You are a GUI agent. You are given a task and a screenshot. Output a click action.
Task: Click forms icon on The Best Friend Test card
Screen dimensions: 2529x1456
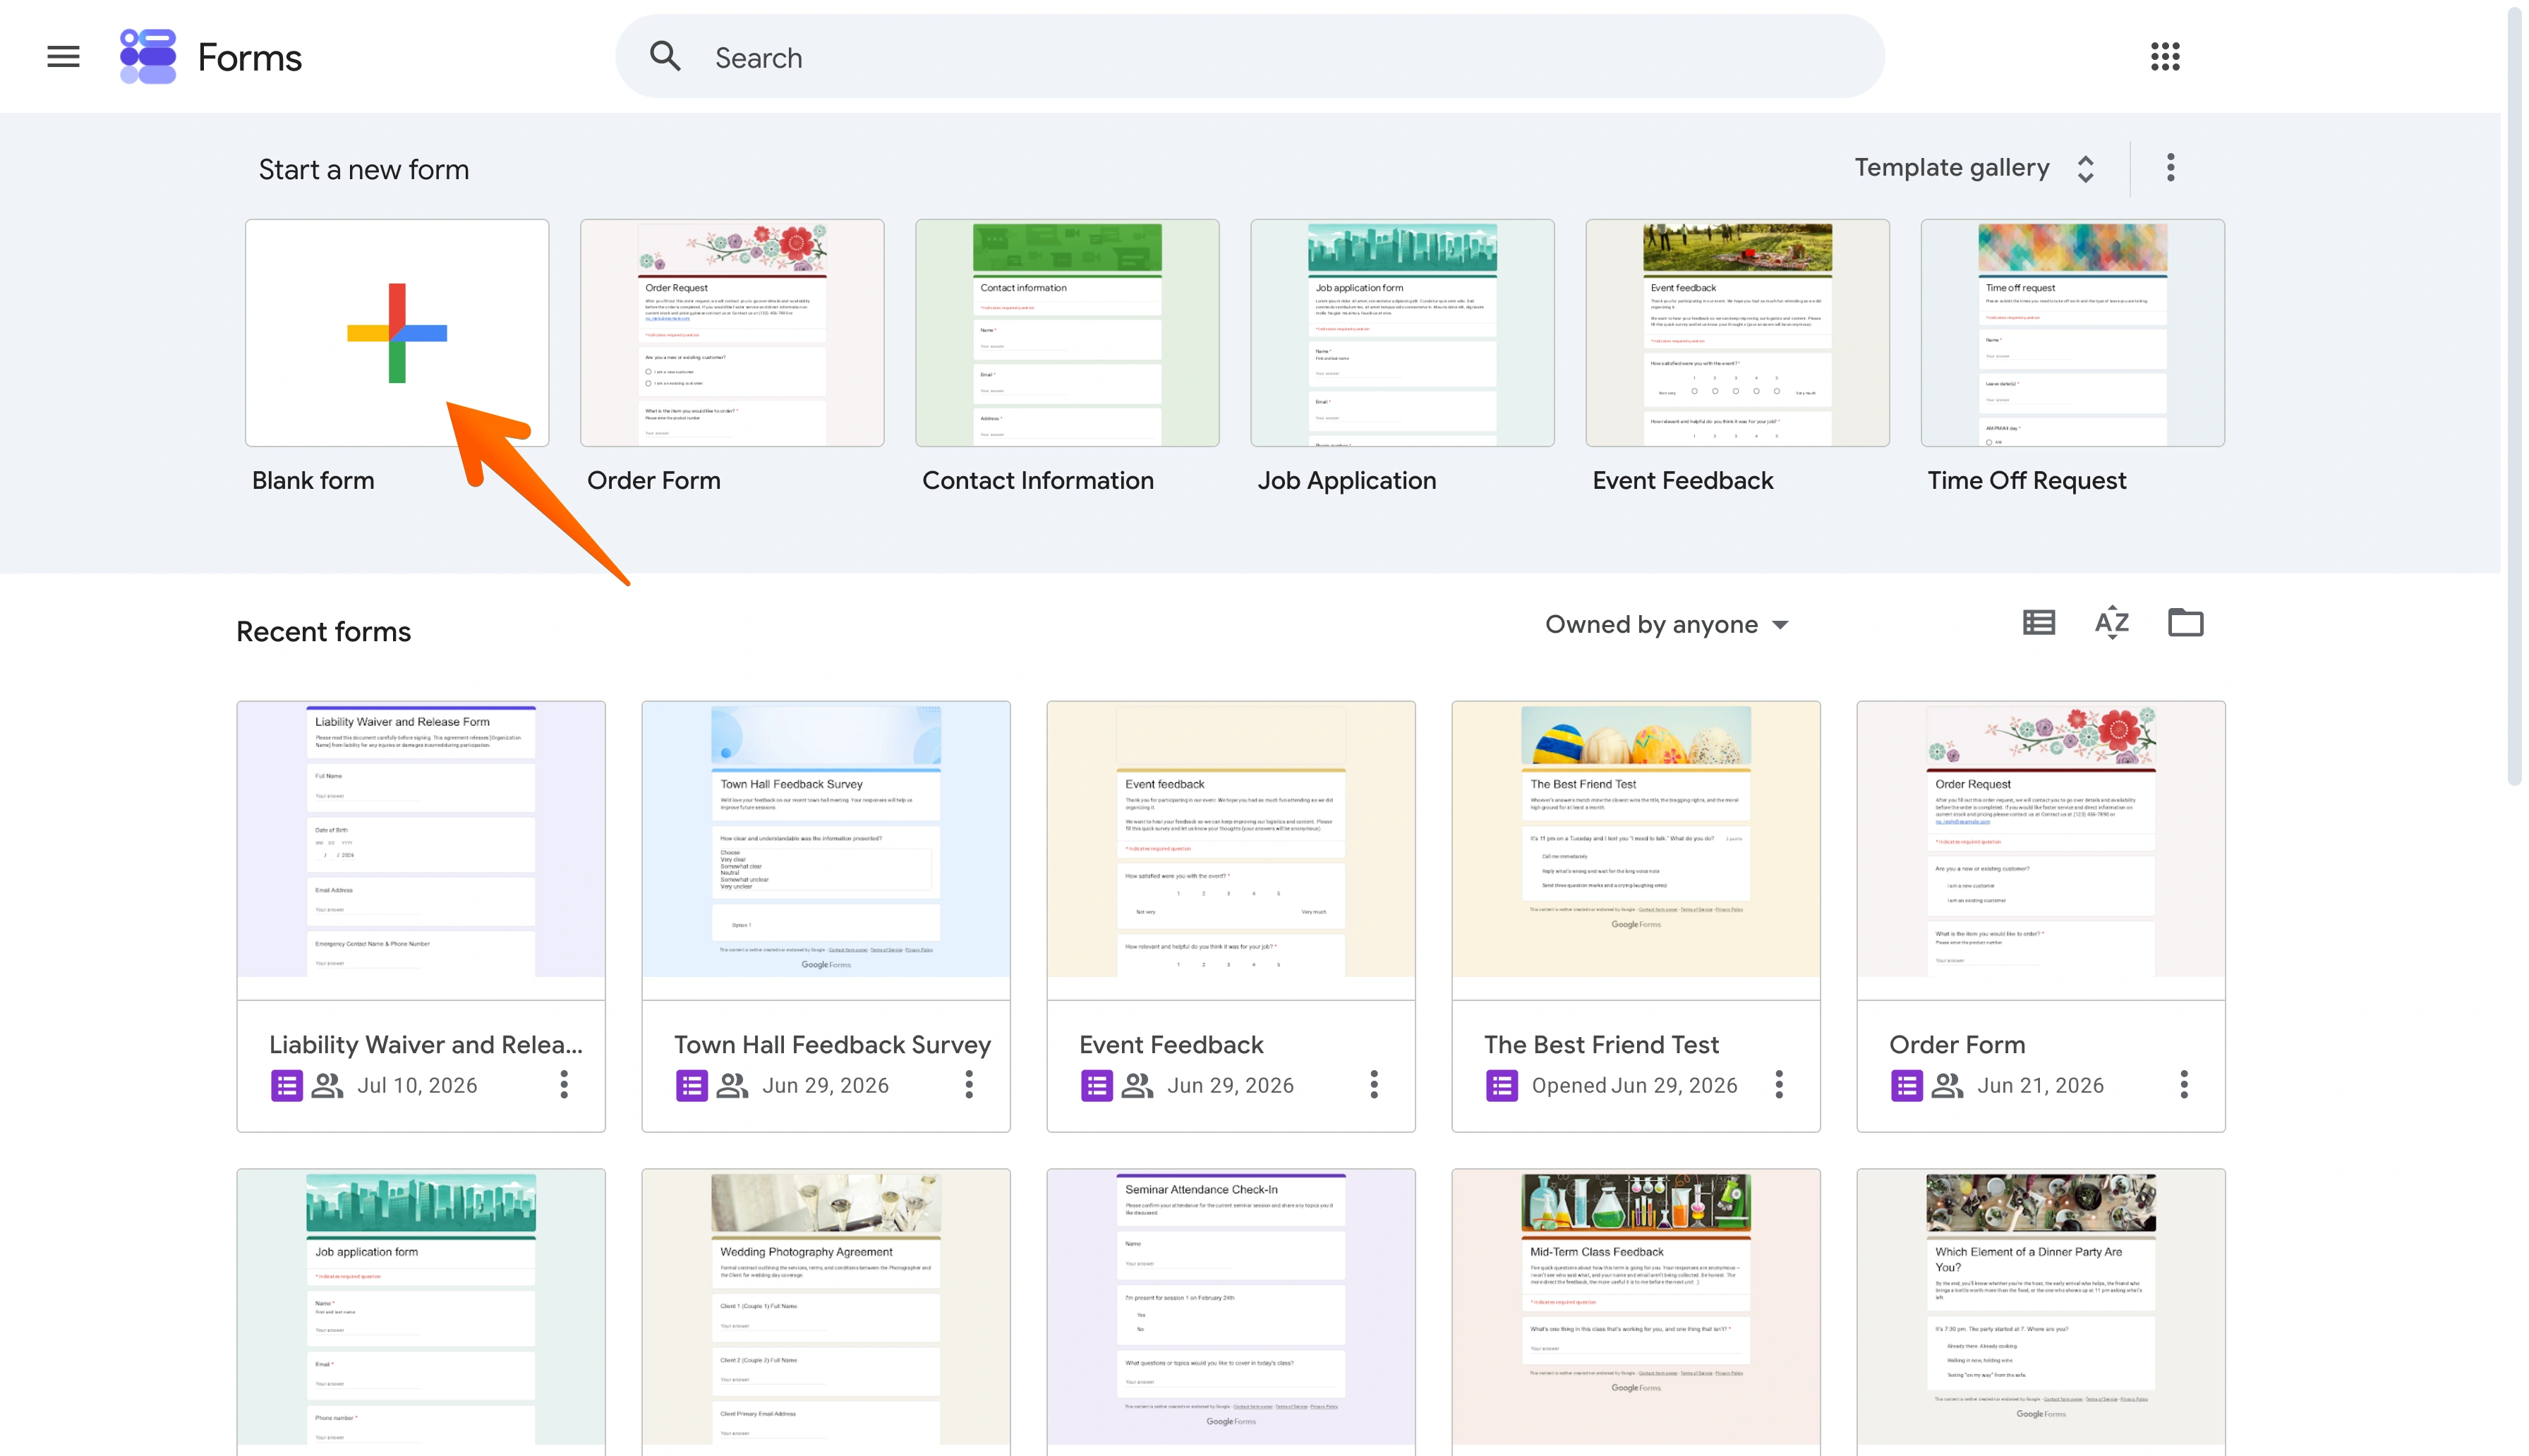pos(1502,1086)
